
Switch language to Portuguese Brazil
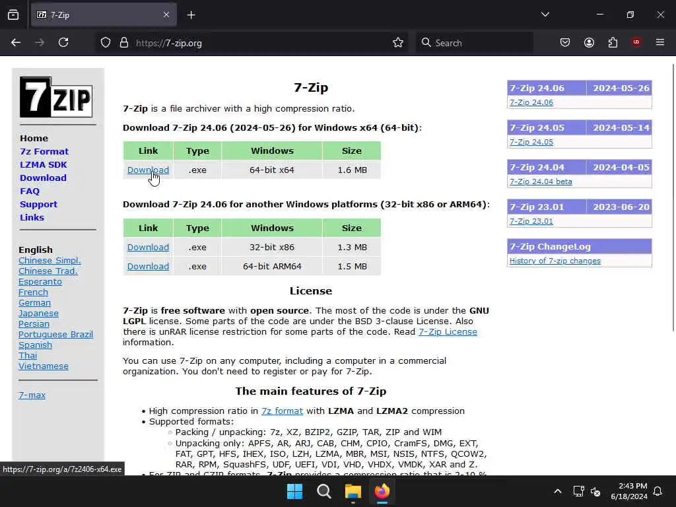pos(55,335)
